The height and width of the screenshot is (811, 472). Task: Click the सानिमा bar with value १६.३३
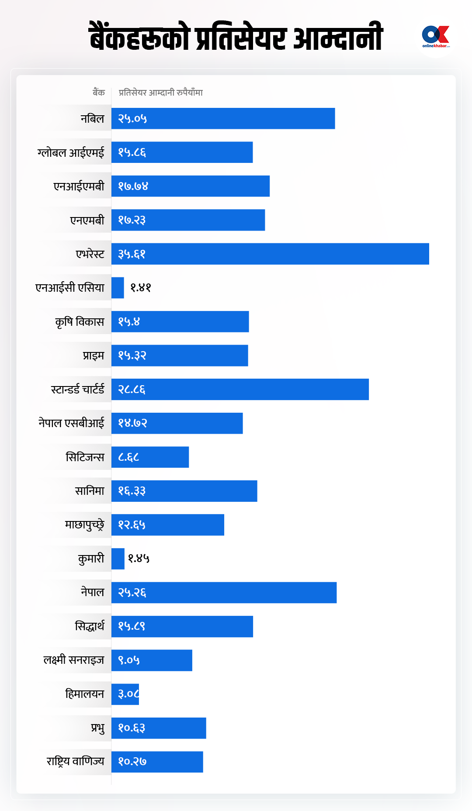[184, 491]
